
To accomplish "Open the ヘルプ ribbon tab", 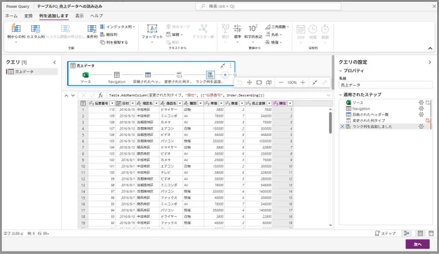I will click(97, 16).
